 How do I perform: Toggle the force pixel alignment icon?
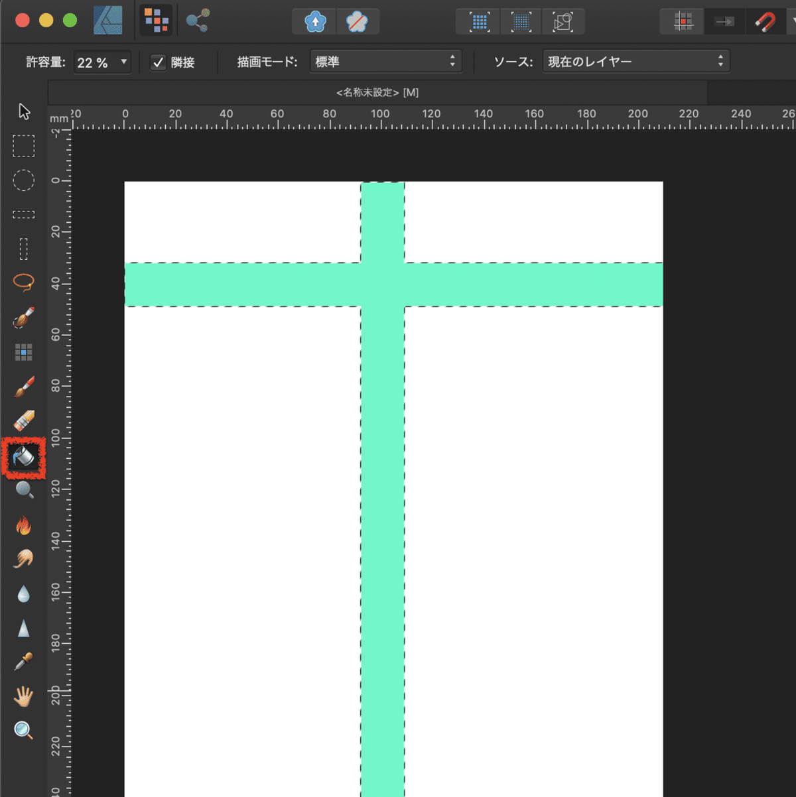[x=683, y=21]
